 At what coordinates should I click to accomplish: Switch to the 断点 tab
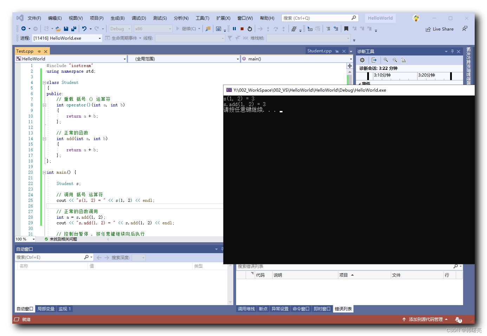(x=263, y=309)
